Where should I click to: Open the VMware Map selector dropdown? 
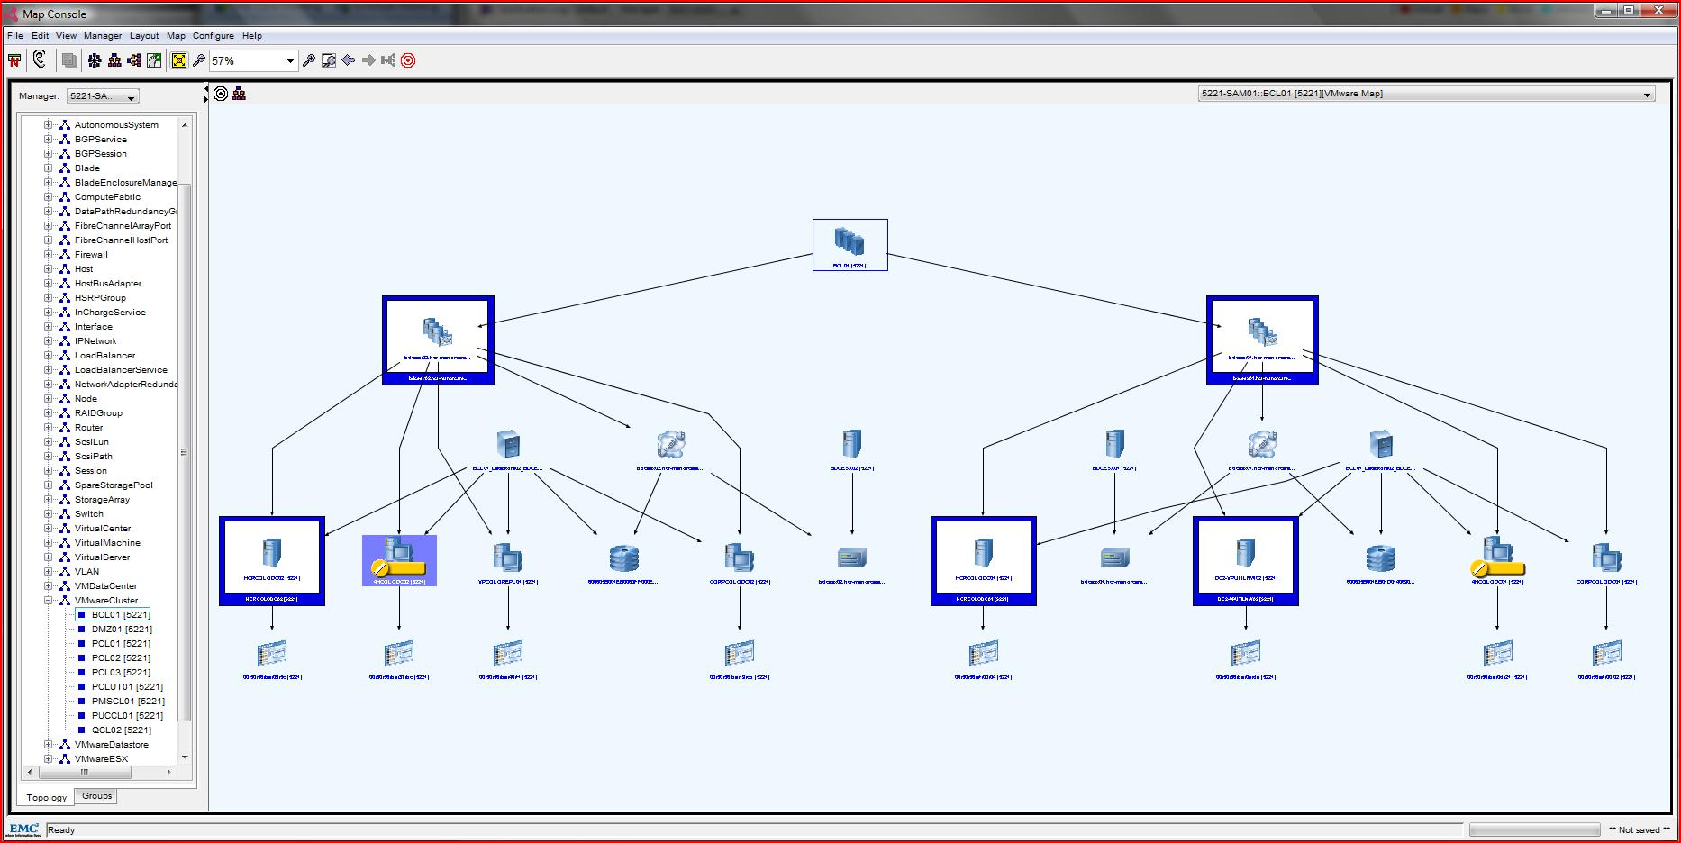click(x=1647, y=95)
